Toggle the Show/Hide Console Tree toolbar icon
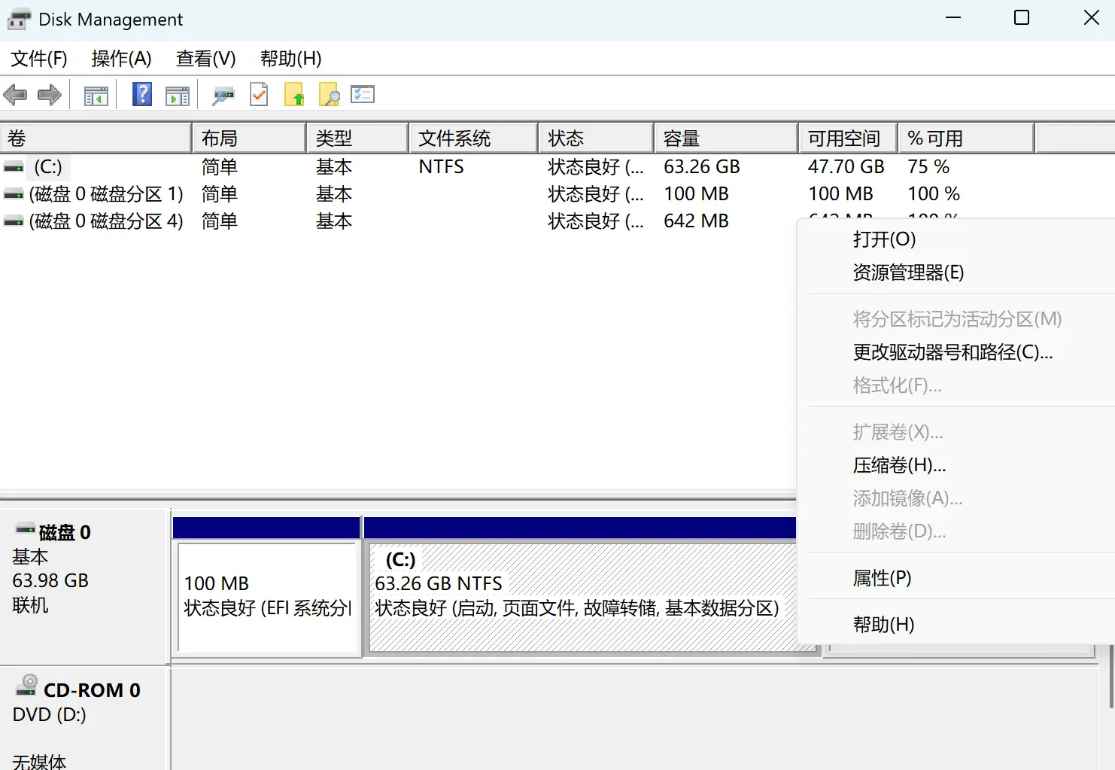The width and height of the screenshot is (1115, 770). pyautogui.click(x=96, y=96)
